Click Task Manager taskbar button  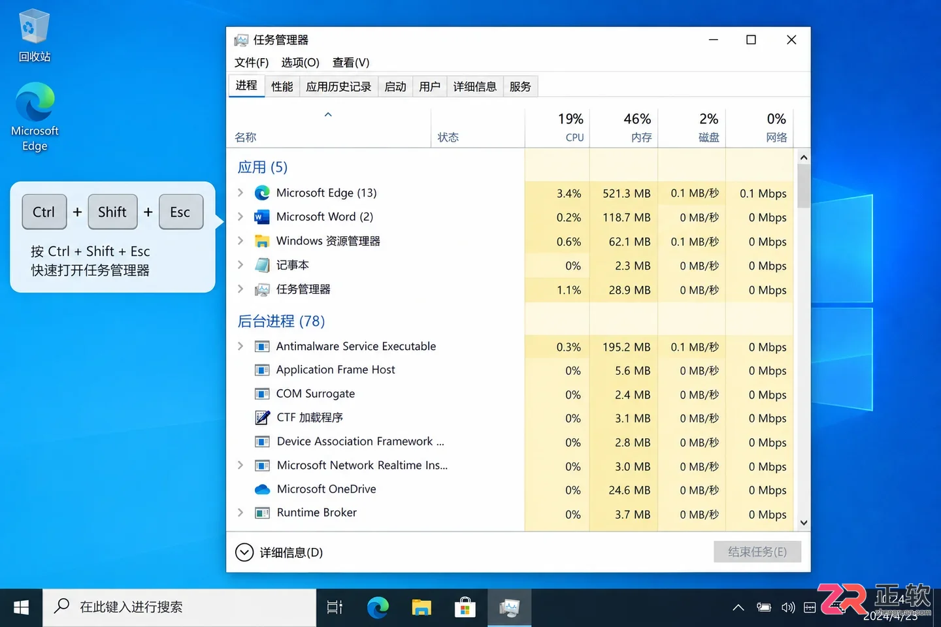[509, 608]
